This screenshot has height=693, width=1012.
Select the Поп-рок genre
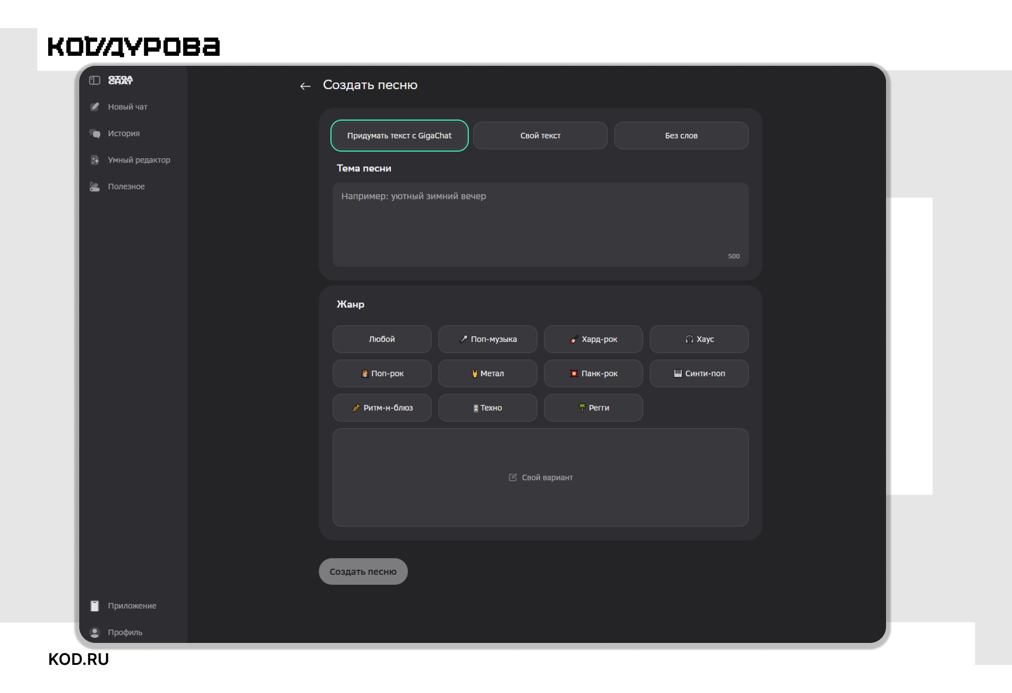pos(382,373)
